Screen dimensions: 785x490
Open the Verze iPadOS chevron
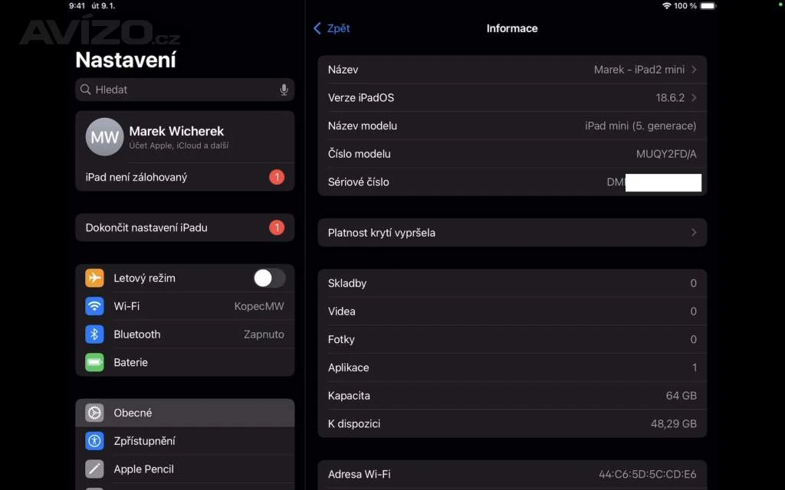click(x=694, y=97)
